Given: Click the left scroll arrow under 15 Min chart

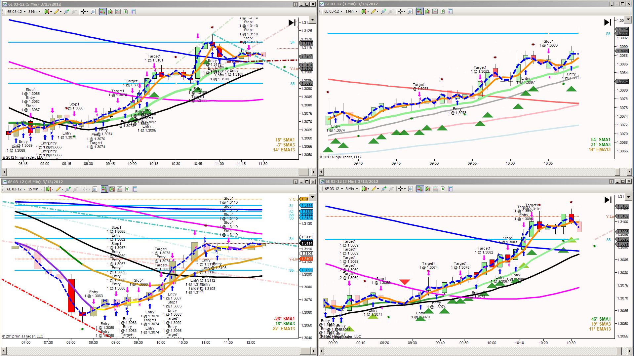Looking at the screenshot, I should (4, 350).
